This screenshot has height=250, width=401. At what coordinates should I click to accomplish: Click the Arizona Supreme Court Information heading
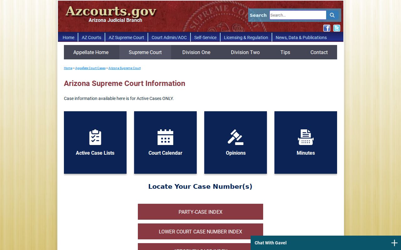click(124, 83)
